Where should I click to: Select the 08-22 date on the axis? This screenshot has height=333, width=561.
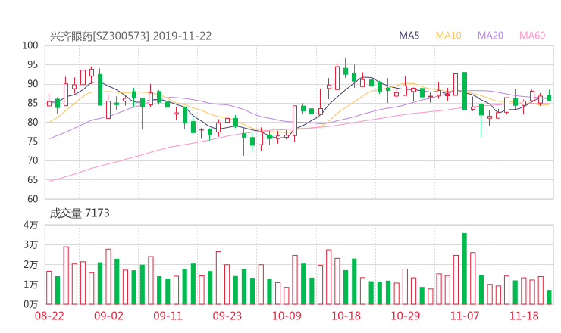[49, 316]
